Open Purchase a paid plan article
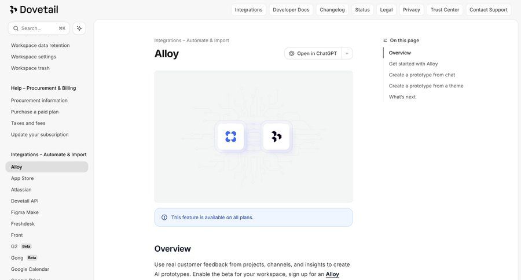 pyautogui.click(x=35, y=112)
